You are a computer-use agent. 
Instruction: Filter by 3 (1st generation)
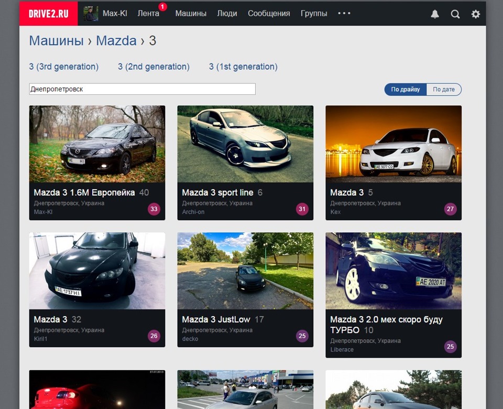(243, 67)
